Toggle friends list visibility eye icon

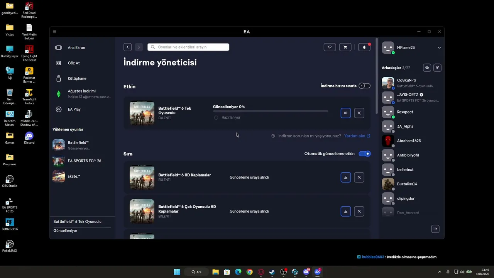(427, 68)
